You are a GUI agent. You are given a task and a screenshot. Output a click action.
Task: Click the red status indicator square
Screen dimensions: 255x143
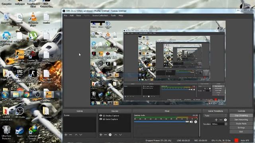[x=236, y=140]
